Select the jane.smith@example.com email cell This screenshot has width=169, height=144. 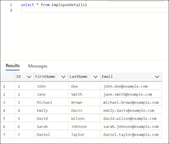point(131,94)
